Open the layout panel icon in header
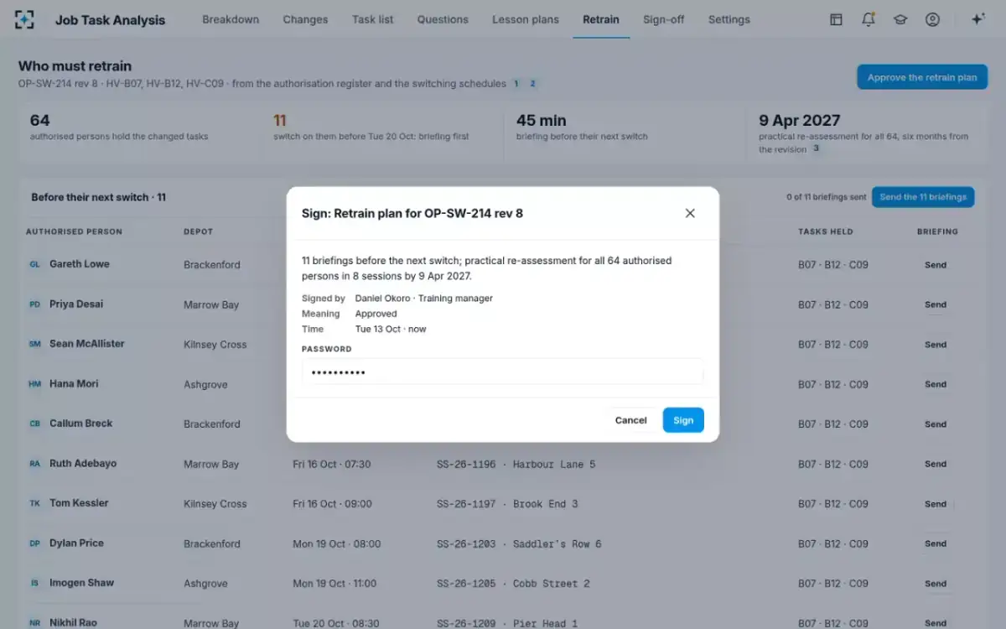Image resolution: width=1006 pixels, height=629 pixels. click(836, 19)
